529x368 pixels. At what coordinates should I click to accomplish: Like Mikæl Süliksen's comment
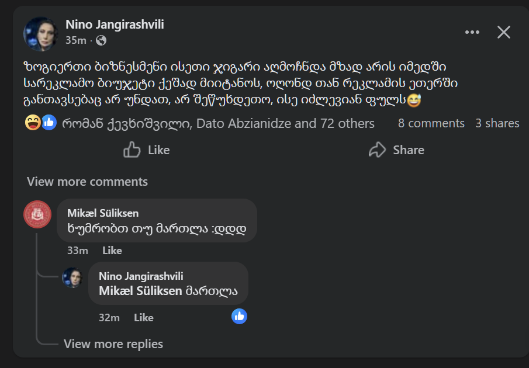point(112,250)
